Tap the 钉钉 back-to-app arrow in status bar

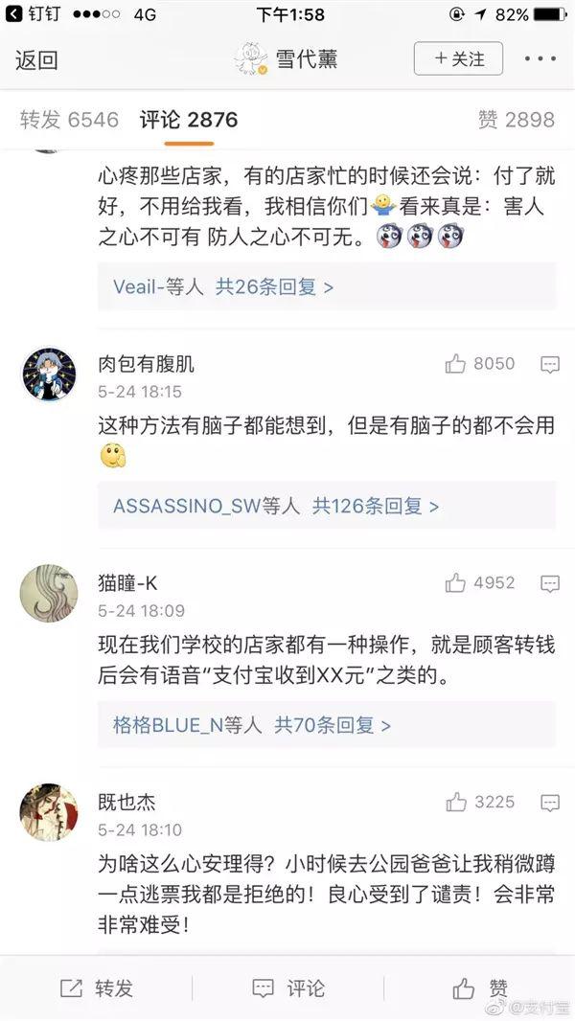pyautogui.click(x=13, y=13)
